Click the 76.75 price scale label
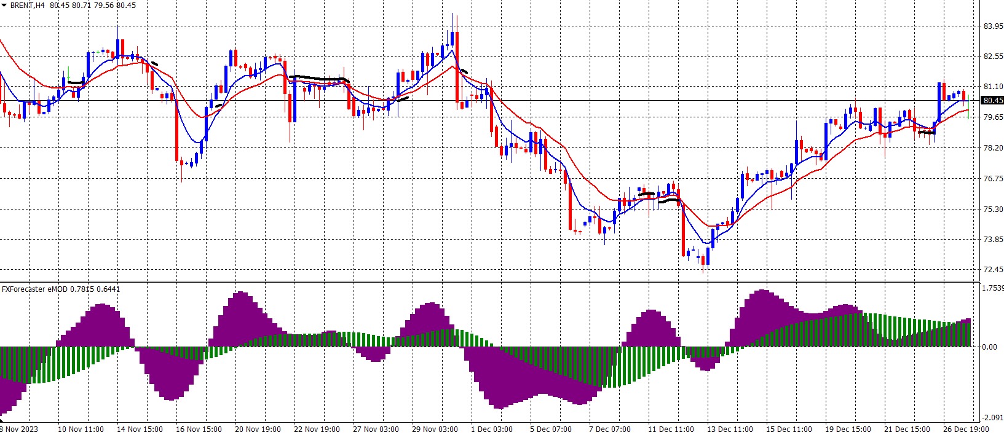 coord(994,178)
